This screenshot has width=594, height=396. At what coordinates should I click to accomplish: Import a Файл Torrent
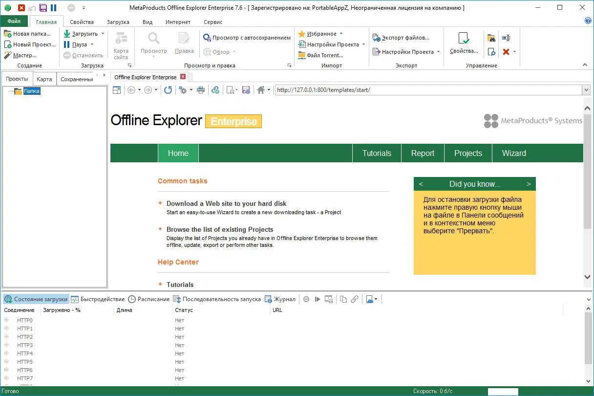coord(320,55)
